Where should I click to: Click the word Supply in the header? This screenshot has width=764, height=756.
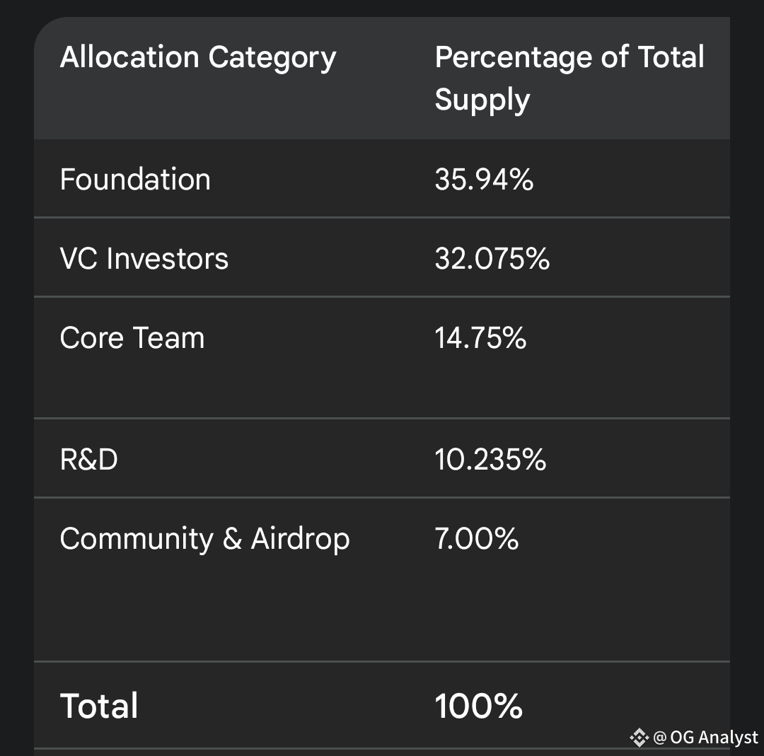pos(482,100)
